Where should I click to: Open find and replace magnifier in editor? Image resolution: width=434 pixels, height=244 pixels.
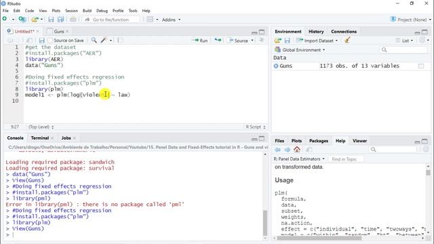(x=94, y=41)
